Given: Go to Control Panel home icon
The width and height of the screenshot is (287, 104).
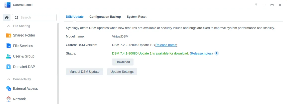Looking at the screenshot, I should tap(7, 17).
